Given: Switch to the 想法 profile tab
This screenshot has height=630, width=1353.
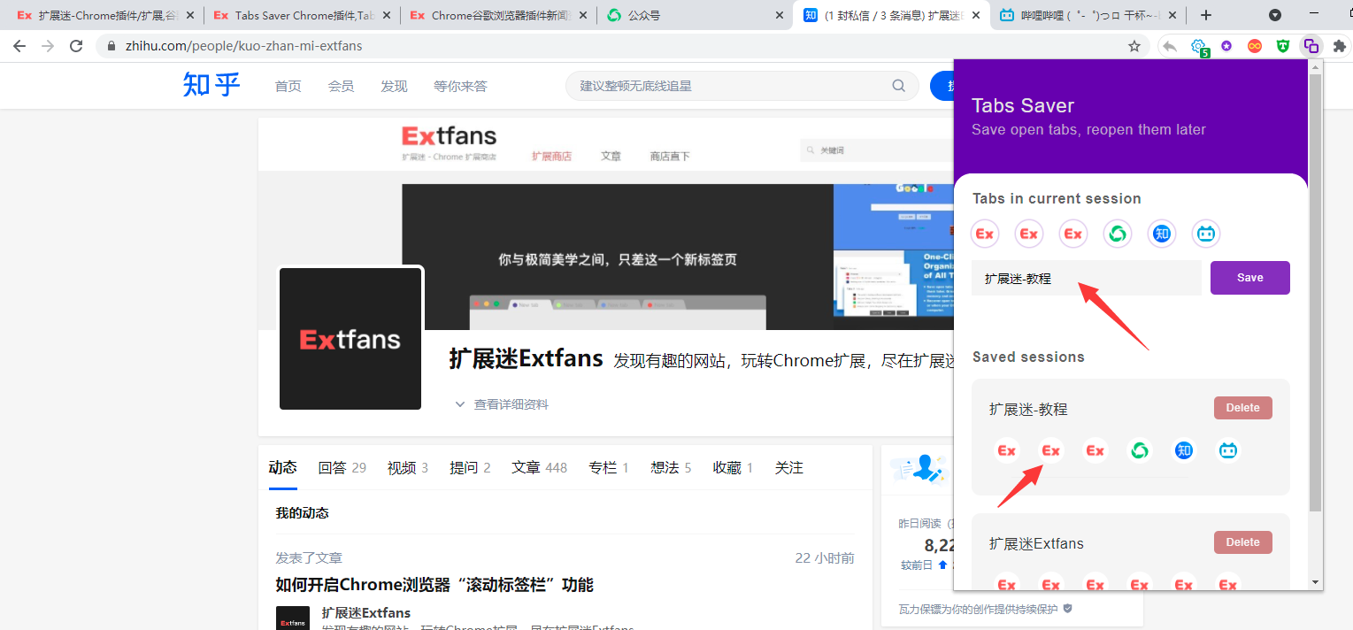Looking at the screenshot, I should [671, 467].
